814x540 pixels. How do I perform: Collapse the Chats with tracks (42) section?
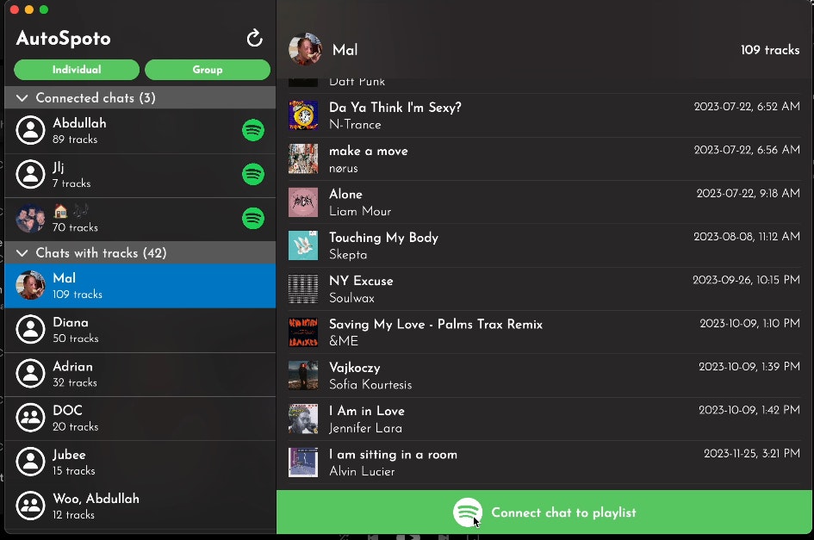140,253
